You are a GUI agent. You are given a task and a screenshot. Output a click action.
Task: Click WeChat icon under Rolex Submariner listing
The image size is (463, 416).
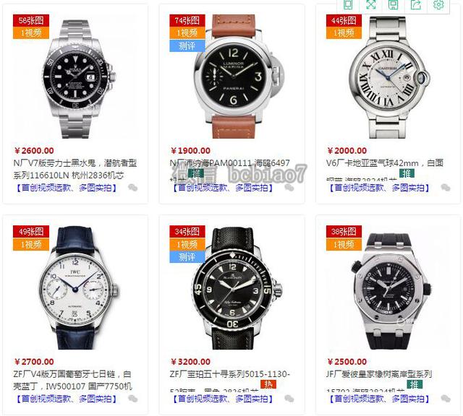[x=133, y=188]
